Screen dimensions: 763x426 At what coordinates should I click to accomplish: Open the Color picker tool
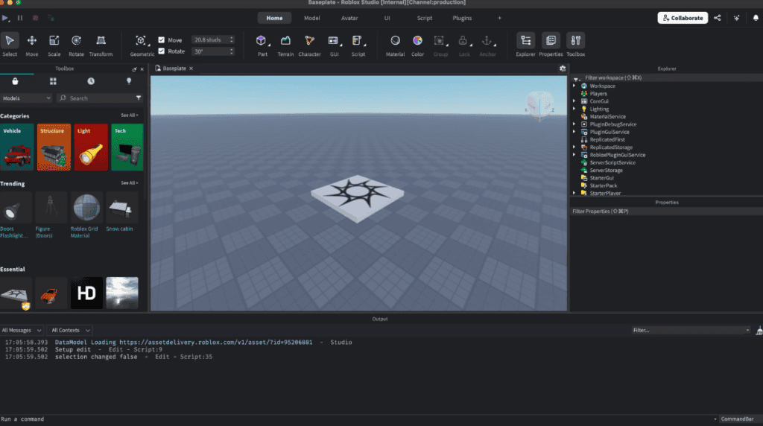417,45
